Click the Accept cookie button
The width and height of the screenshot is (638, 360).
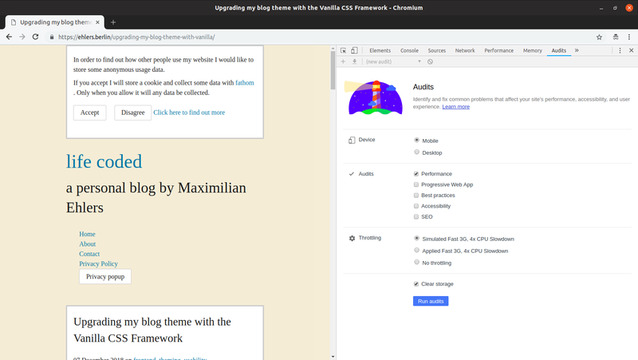tap(89, 113)
